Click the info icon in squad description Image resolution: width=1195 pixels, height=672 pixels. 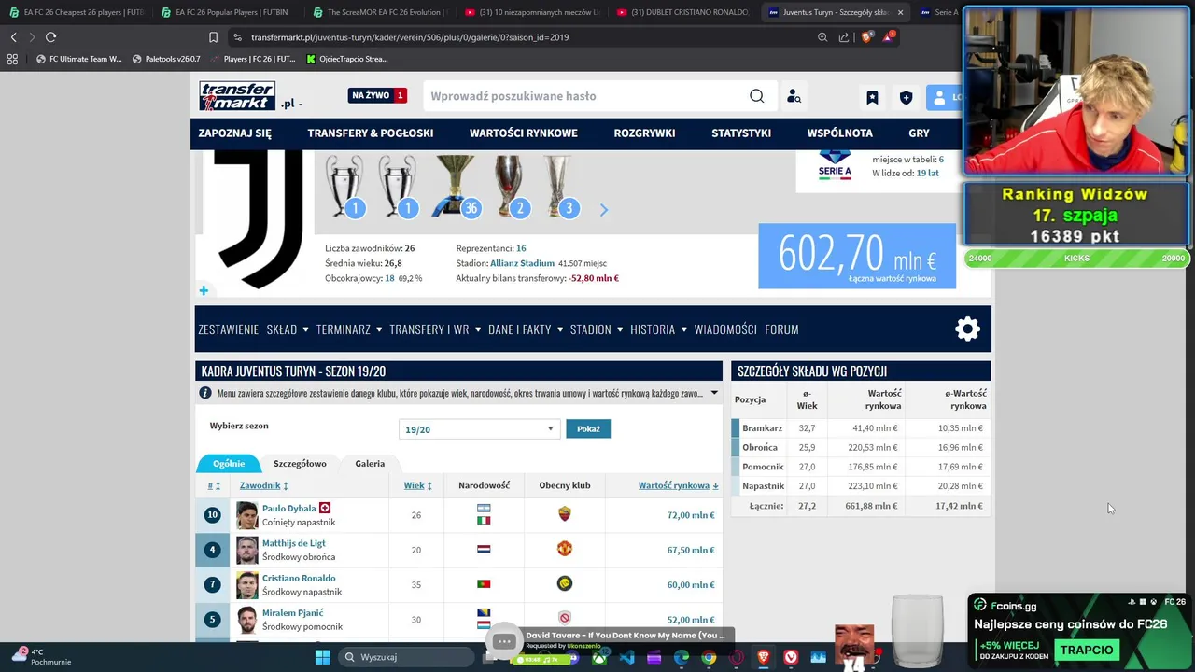205,393
